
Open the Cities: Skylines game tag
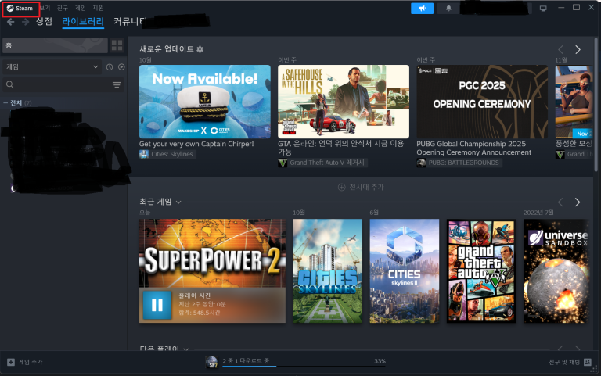[x=167, y=154]
